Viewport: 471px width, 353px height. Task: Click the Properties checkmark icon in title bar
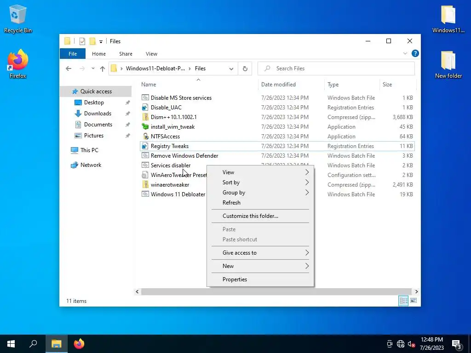[x=82, y=41]
